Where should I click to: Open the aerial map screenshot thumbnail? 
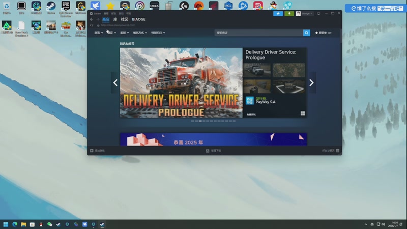point(288,70)
